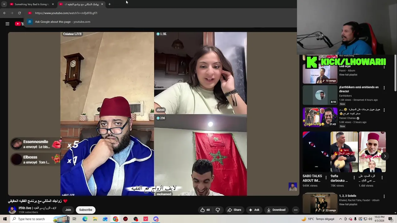
Task: Open Task View in taskbar
Action: click(x=74, y=219)
